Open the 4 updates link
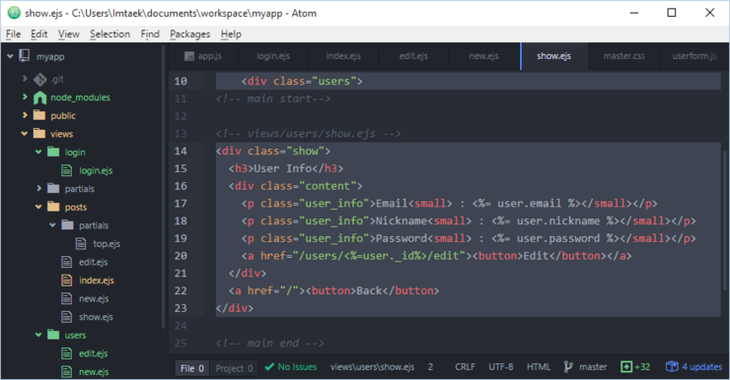 (x=702, y=367)
